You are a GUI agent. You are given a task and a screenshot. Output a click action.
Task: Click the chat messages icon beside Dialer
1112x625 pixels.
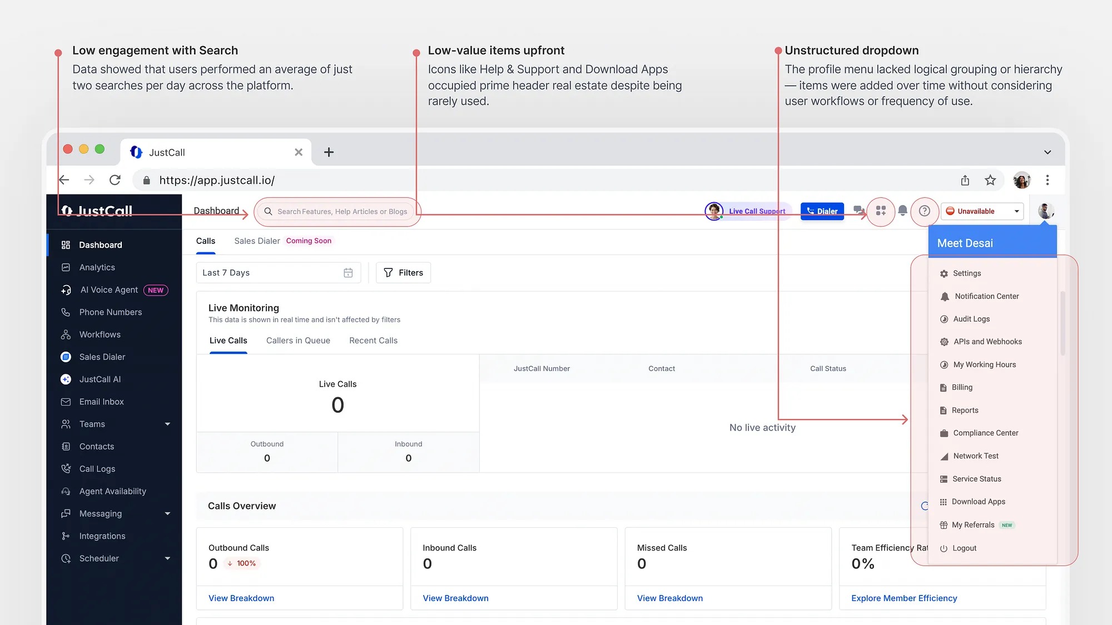858,211
